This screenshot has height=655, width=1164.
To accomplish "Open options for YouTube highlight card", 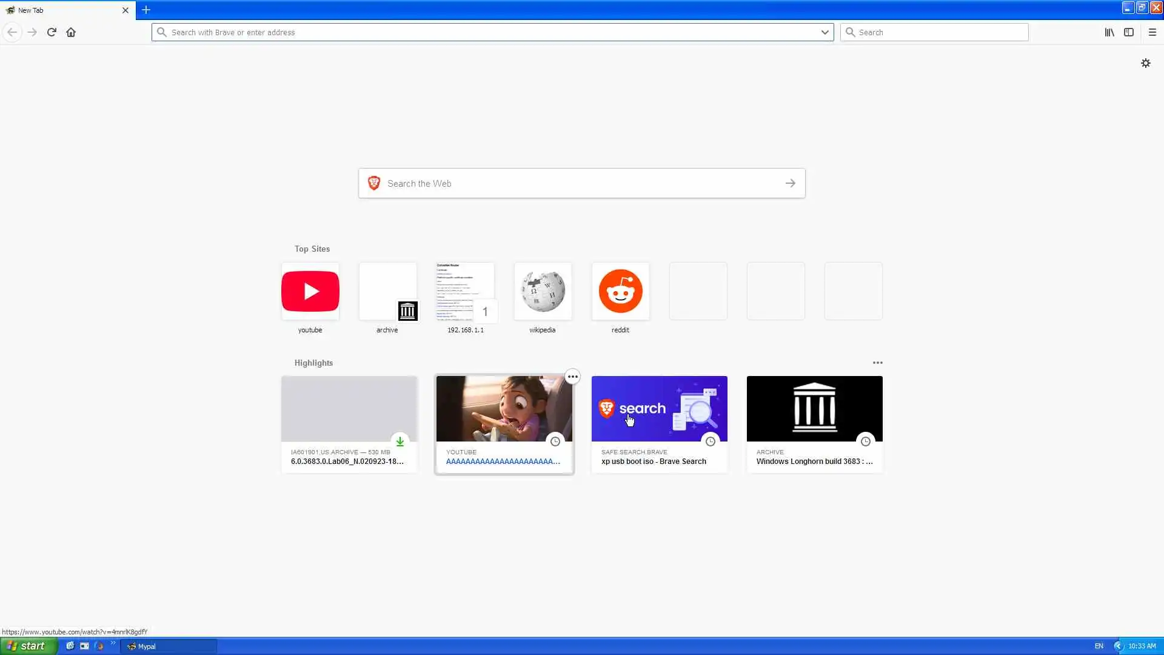I will coord(572,377).
